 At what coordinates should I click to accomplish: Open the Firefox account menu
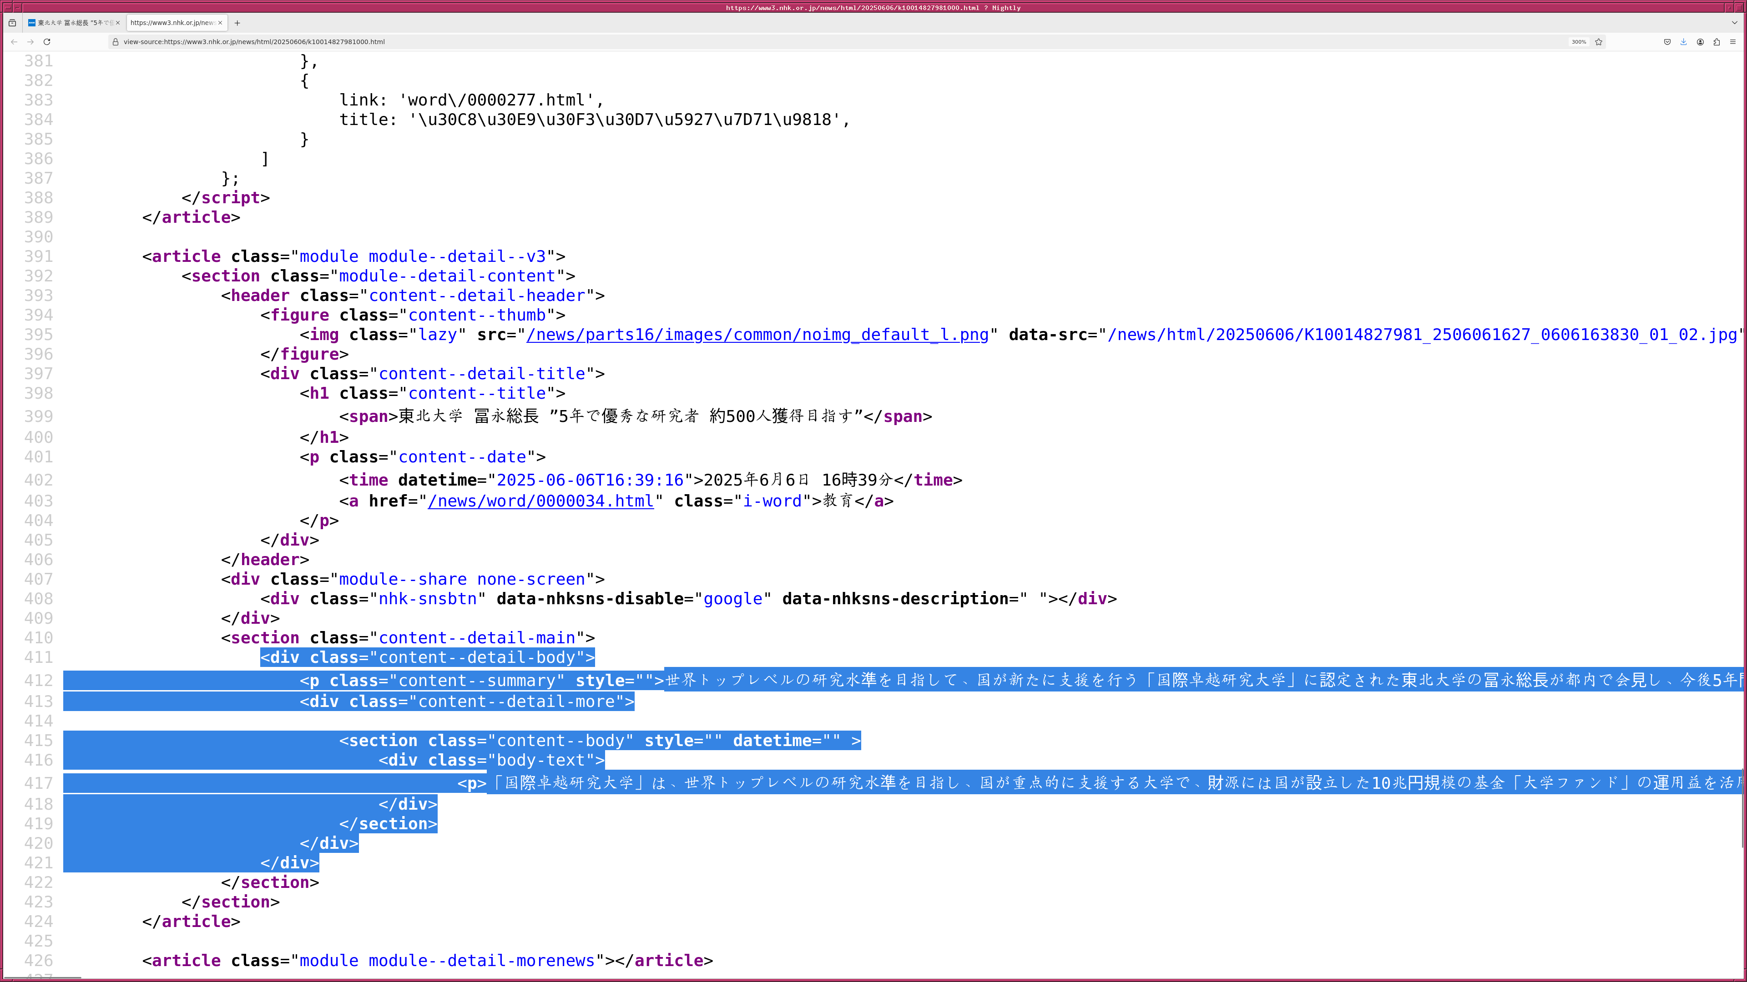click(x=1700, y=41)
